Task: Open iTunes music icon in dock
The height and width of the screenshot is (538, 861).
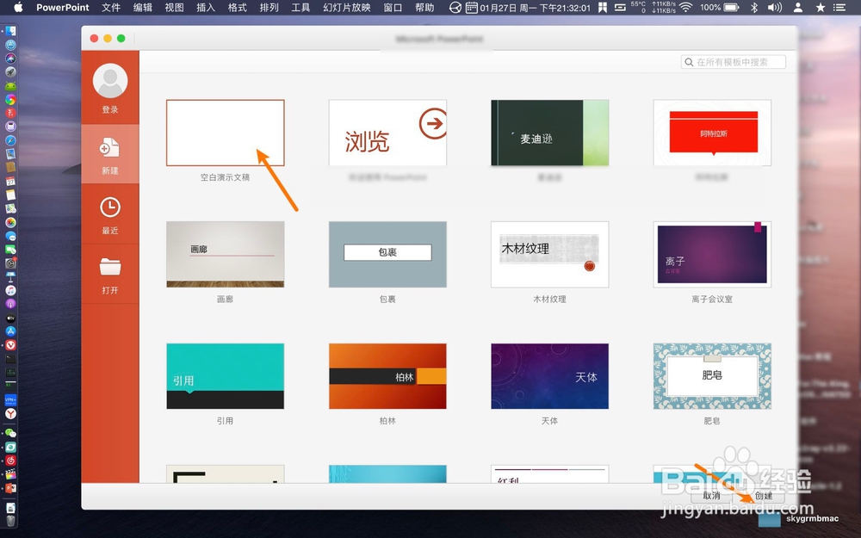Action: [x=10, y=290]
